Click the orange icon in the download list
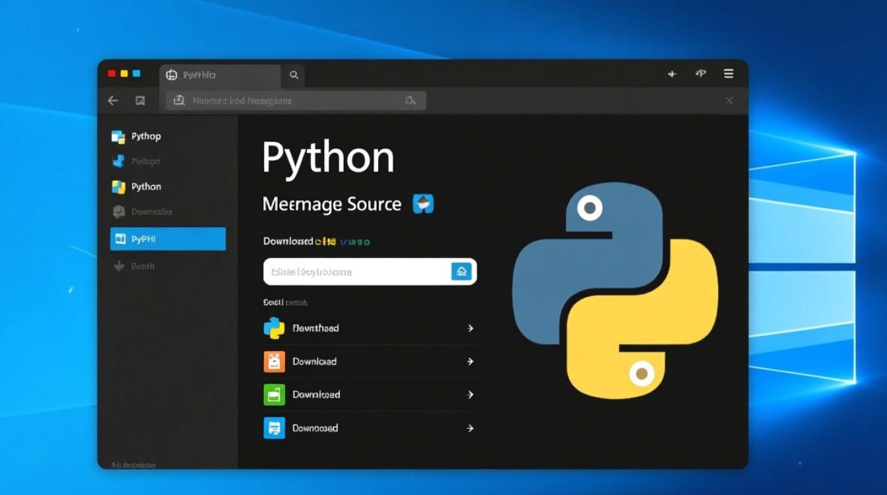The height and width of the screenshot is (495, 887). click(274, 362)
